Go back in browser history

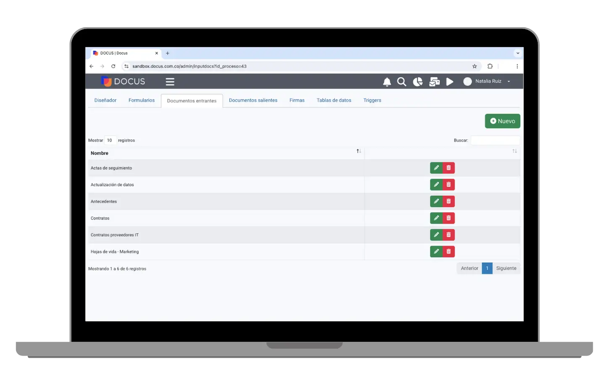[x=91, y=66]
